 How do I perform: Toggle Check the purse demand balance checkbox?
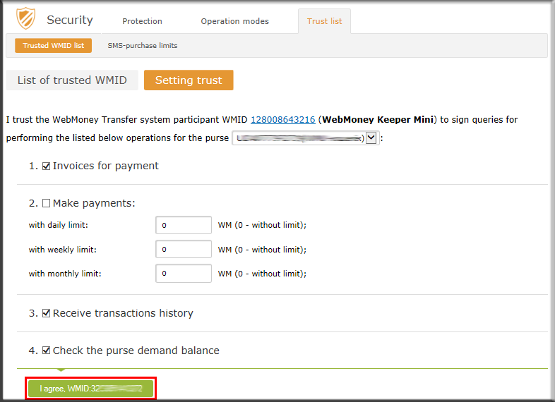pyautogui.click(x=46, y=351)
